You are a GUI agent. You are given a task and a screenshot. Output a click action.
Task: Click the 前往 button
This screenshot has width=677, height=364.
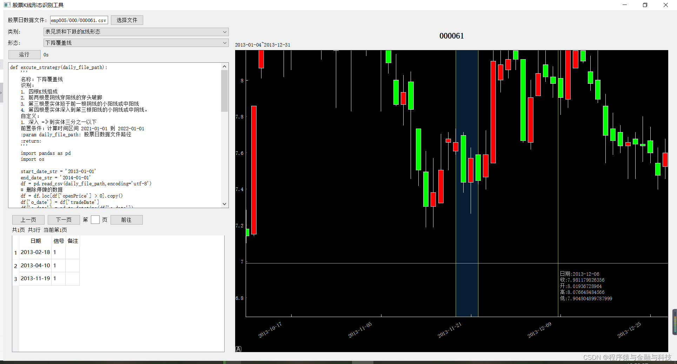tap(127, 220)
